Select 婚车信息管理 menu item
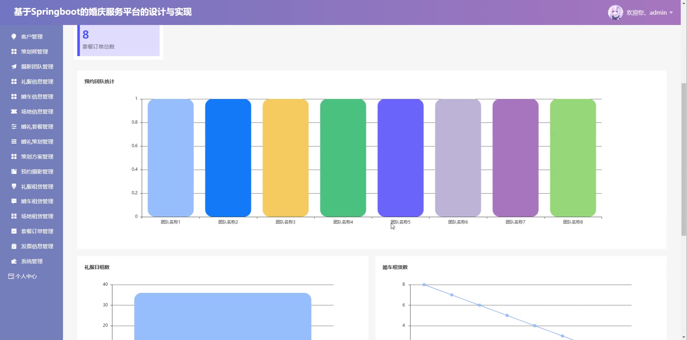 (37, 97)
